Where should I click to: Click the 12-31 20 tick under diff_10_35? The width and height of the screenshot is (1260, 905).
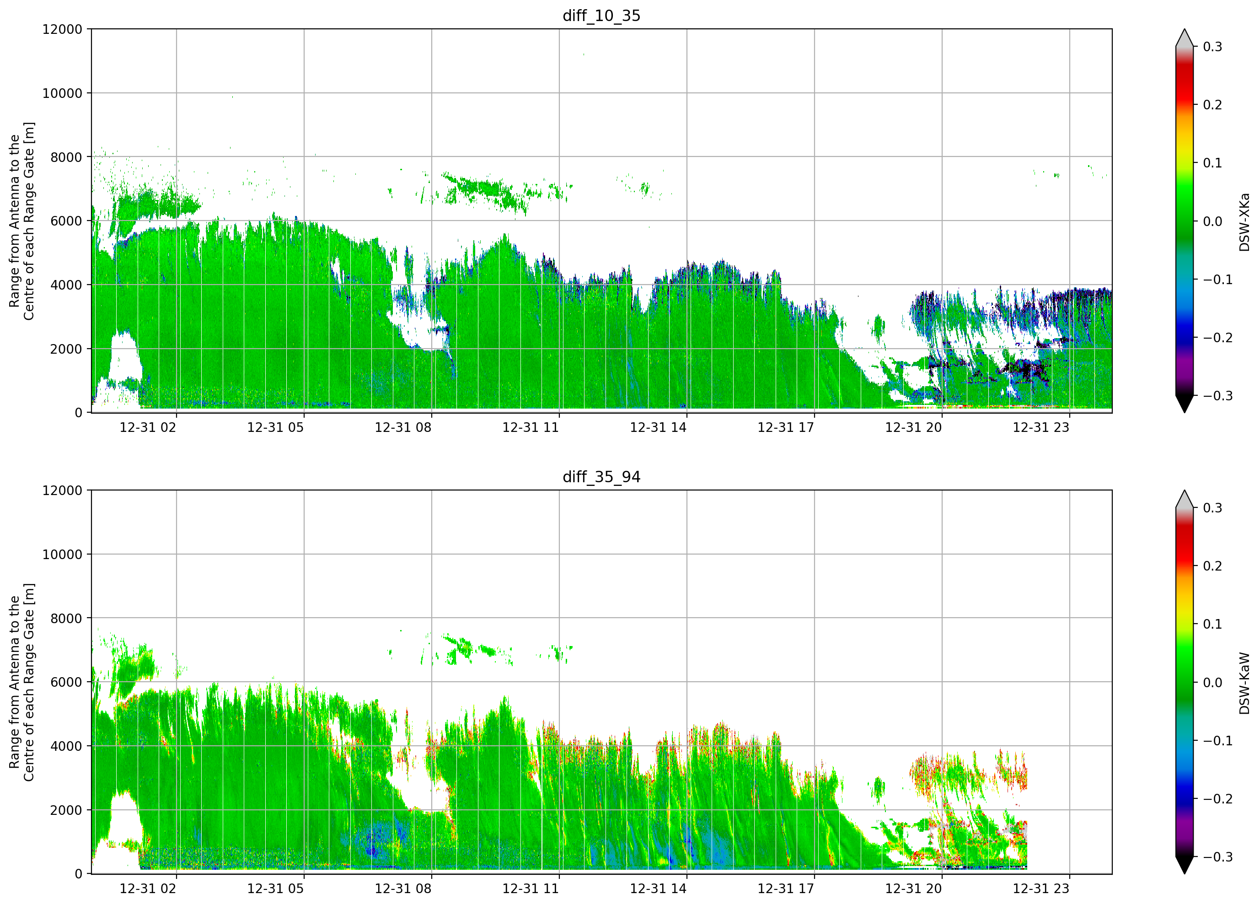913,427
